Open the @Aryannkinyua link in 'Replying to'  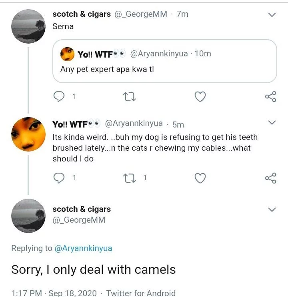83,248
